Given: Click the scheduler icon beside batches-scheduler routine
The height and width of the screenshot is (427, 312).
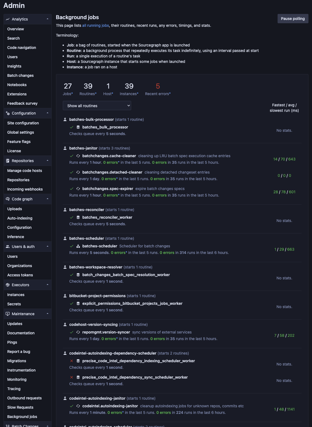Looking at the screenshot, I should (78, 246).
